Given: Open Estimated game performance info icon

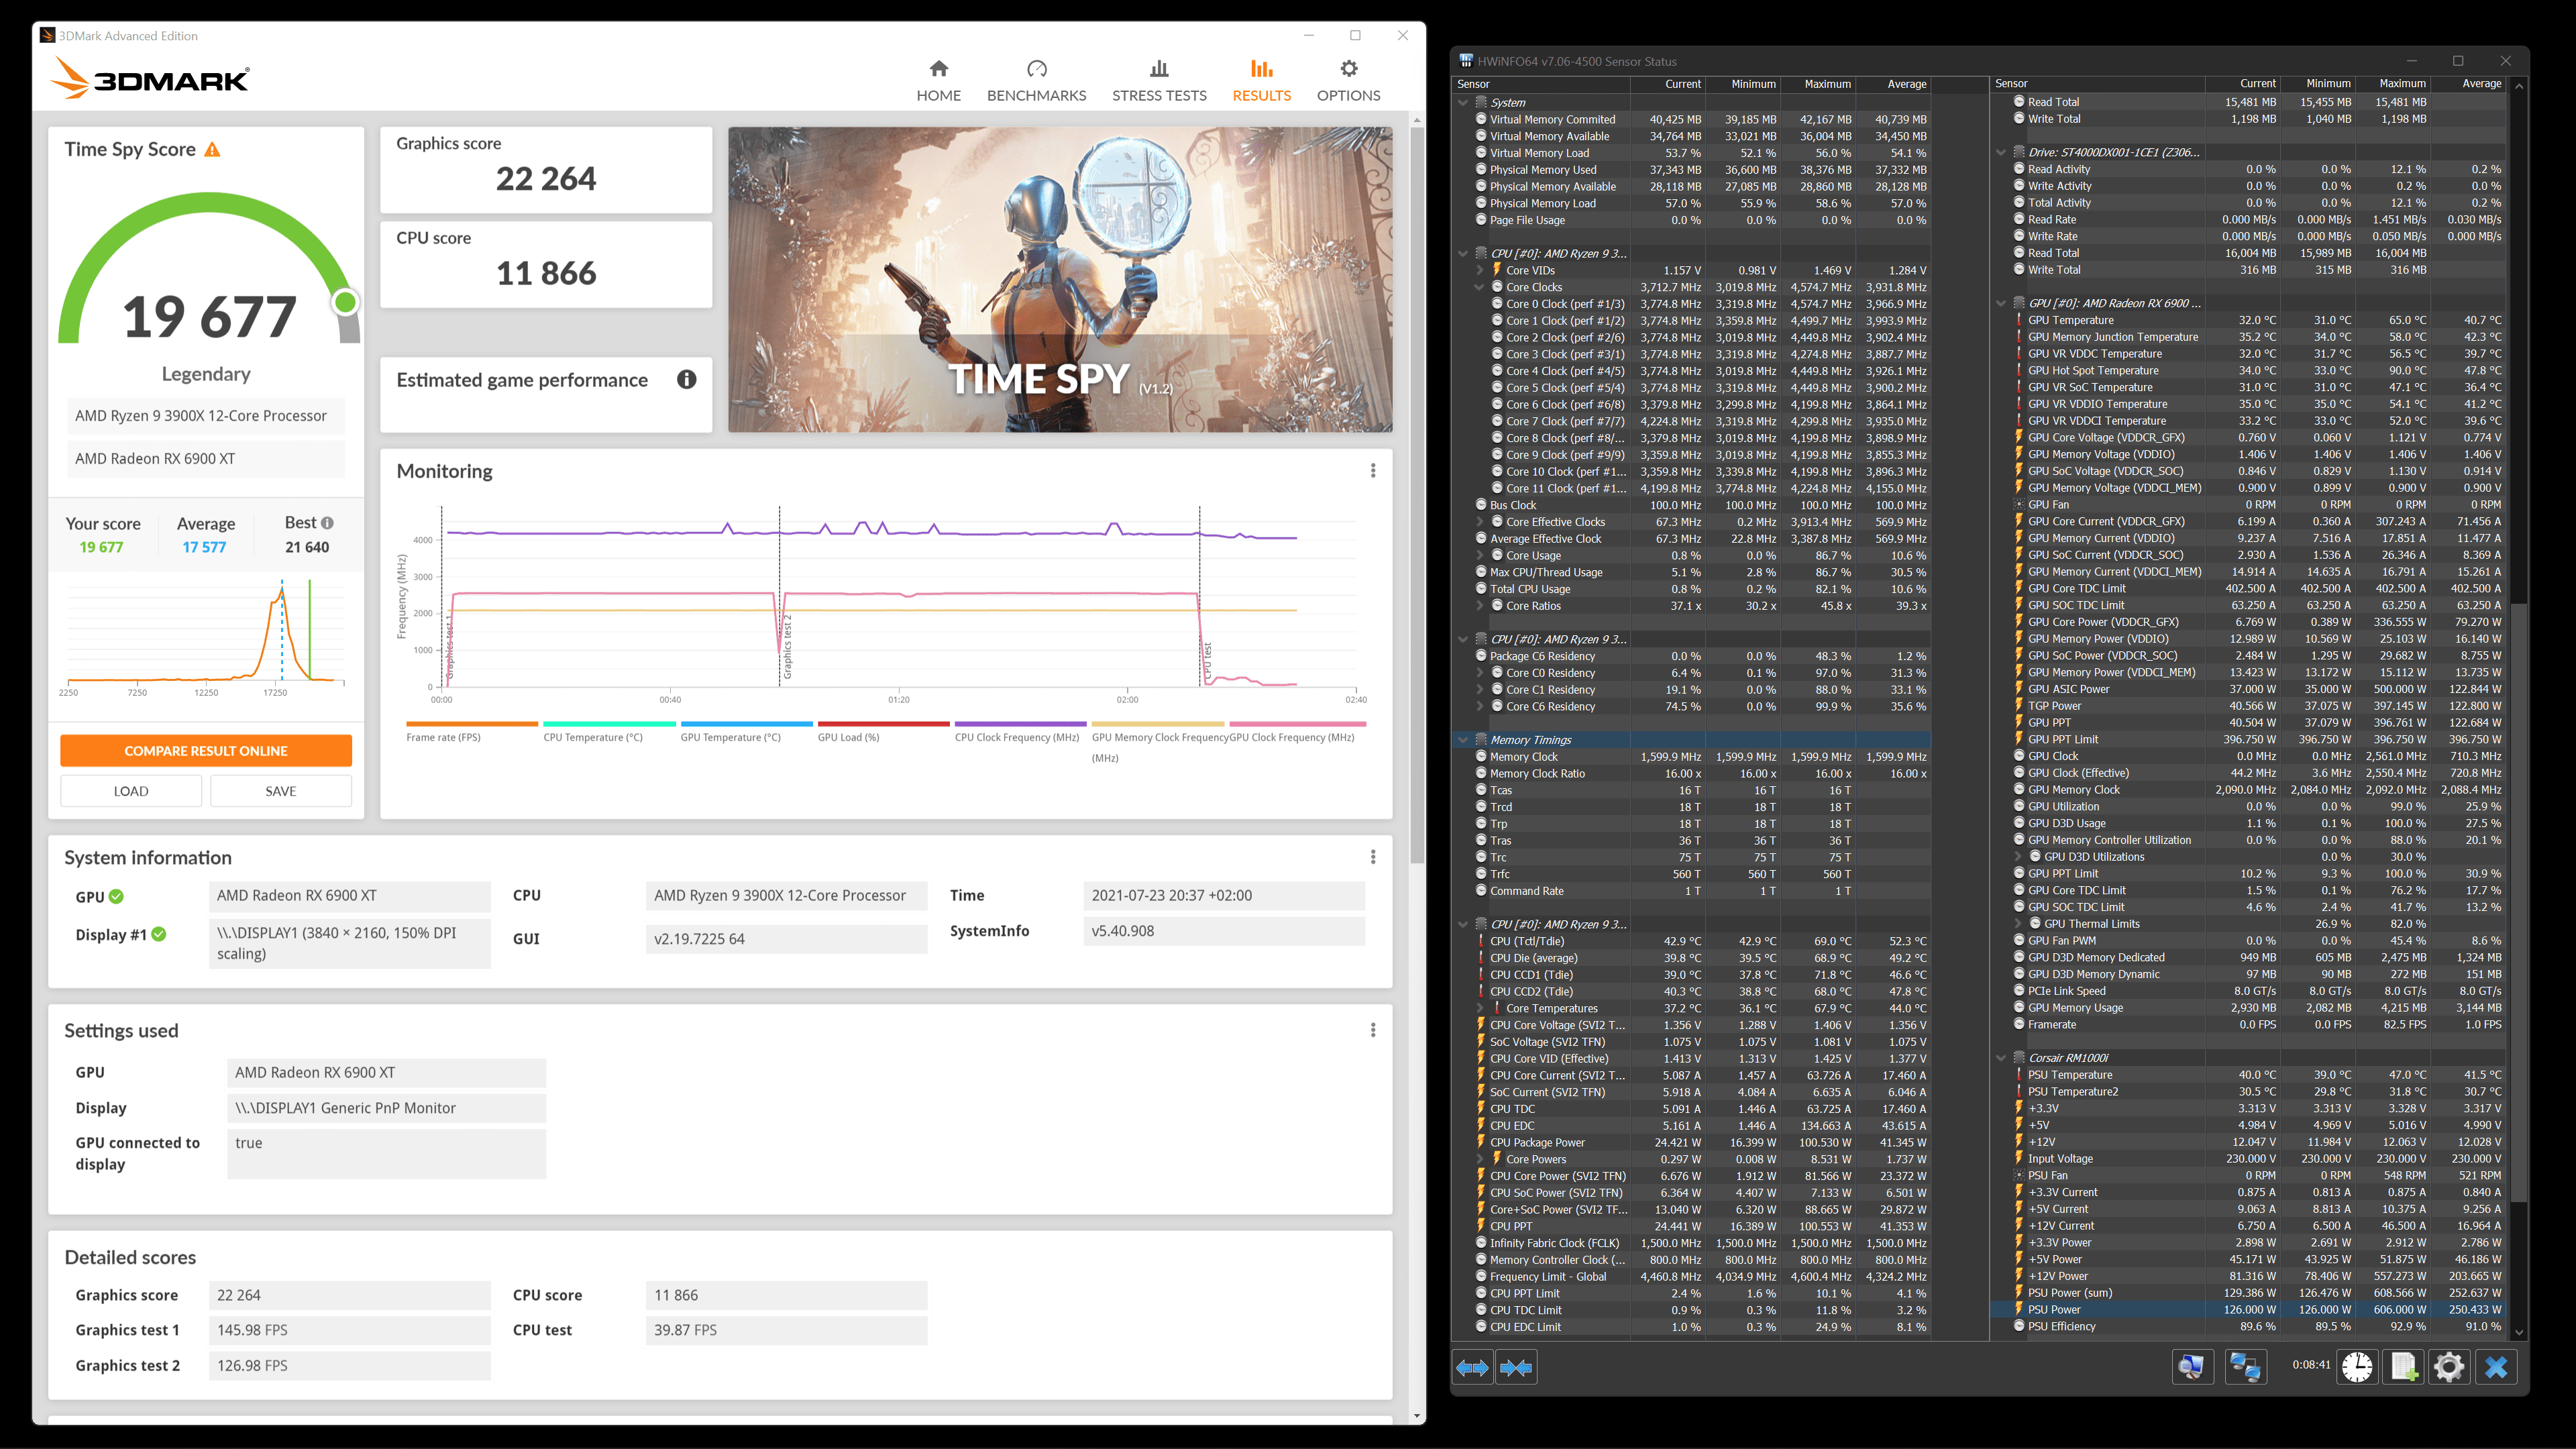Looking at the screenshot, I should (x=686, y=379).
